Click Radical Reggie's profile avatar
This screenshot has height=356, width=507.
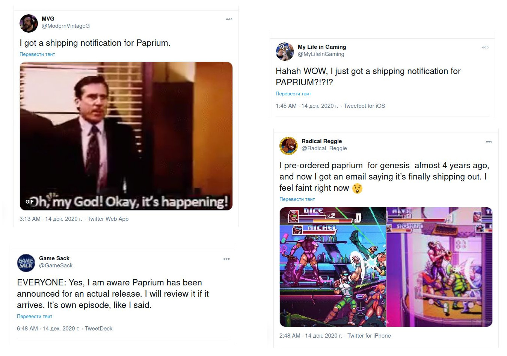pyautogui.click(x=288, y=146)
